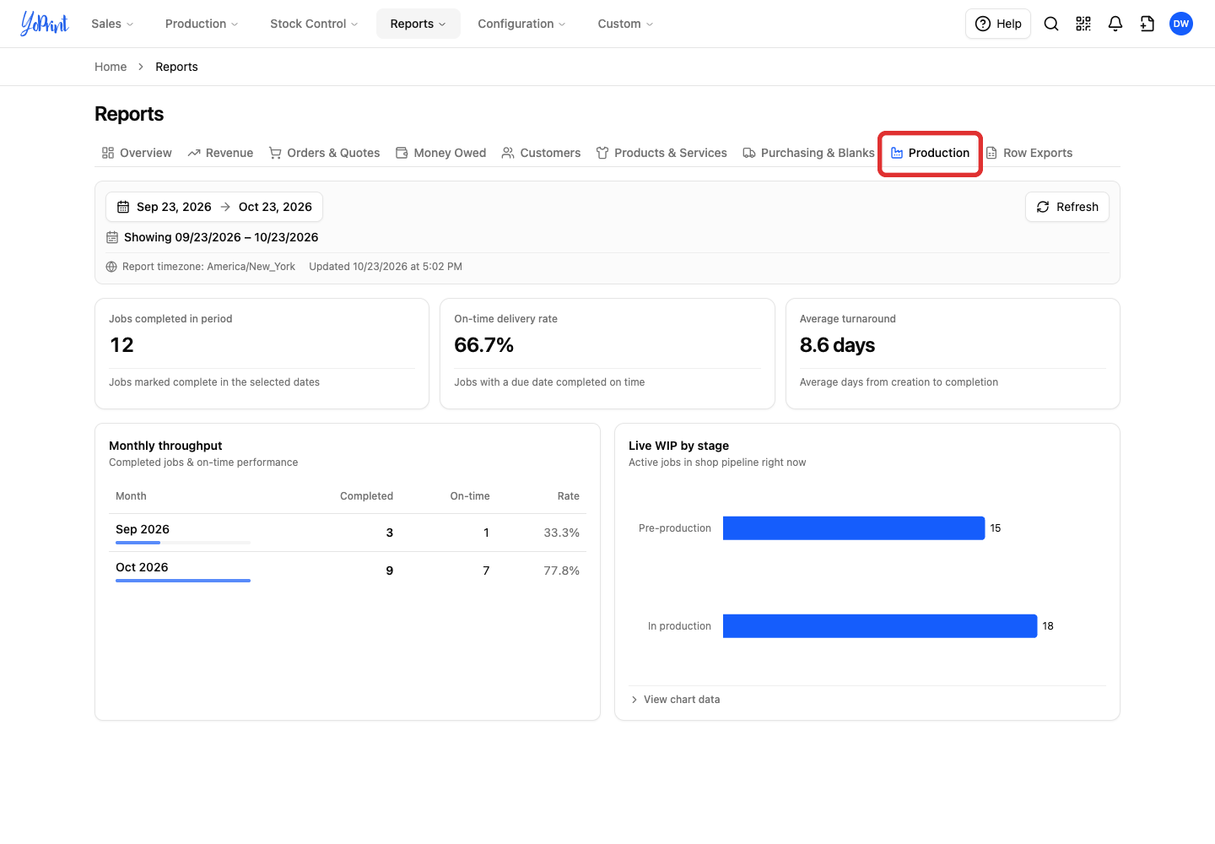Viewport: 1215px width, 844px height.
Task: Click the Reports breadcrumb
Action: pyautogui.click(x=176, y=67)
